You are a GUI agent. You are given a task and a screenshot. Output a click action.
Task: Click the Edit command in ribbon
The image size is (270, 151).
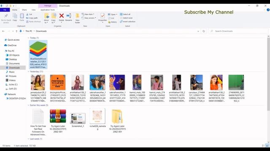tap(111, 18)
